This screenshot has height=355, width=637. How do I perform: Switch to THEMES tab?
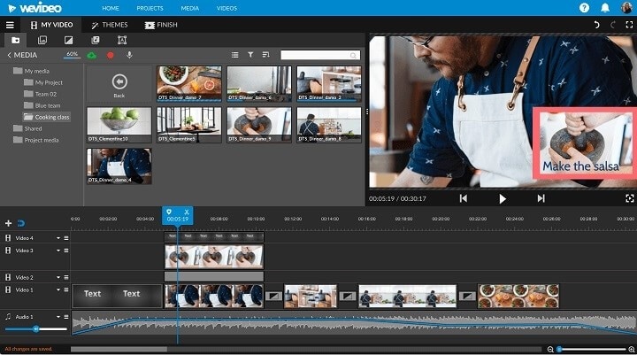[110, 25]
